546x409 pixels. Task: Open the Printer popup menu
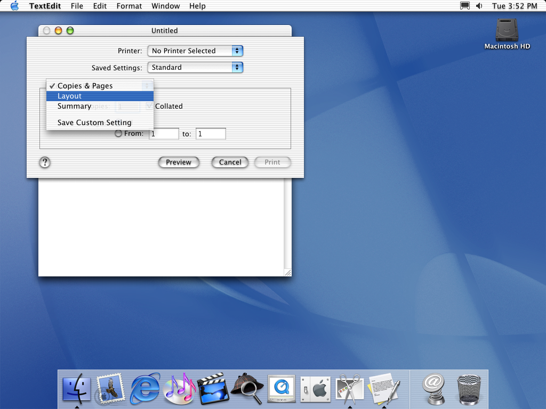pos(195,51)
